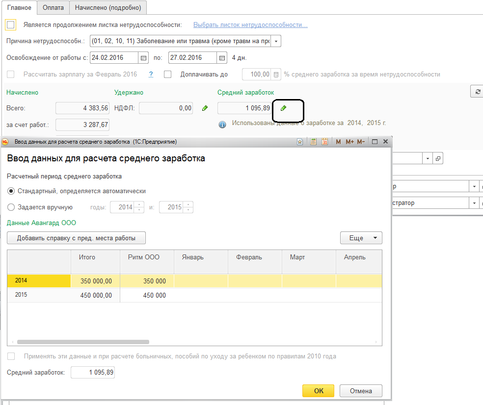Open calendar icon in dialog title bar

point(324,142)
